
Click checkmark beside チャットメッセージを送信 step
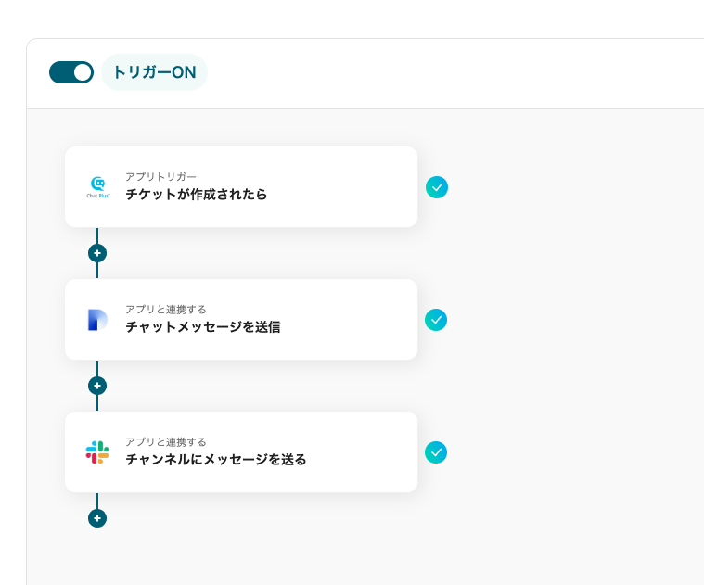(436, 320)
